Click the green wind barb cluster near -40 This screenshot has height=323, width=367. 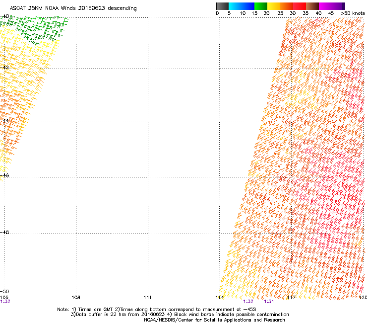pyautogui.click(x=35, y=29)
